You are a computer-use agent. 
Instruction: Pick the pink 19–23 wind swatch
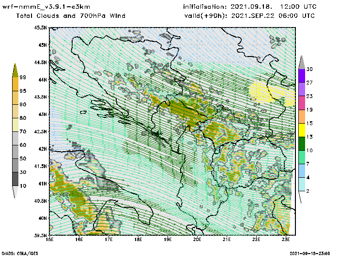[302, 103]
